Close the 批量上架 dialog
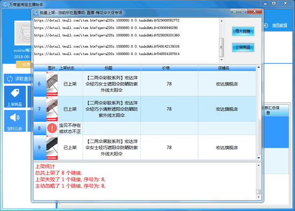The width and height of the screenshot is (295, 211). click(254, 12)
